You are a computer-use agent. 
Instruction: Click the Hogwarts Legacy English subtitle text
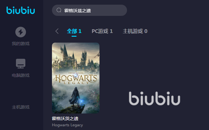click(x=68, y=125)
